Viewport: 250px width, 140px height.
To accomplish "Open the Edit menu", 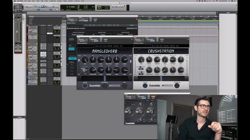I will point(29,1).
